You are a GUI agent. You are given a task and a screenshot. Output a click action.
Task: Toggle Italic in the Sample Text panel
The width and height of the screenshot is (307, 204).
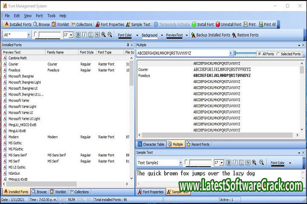pyautogui.click(x=235, y=162)
